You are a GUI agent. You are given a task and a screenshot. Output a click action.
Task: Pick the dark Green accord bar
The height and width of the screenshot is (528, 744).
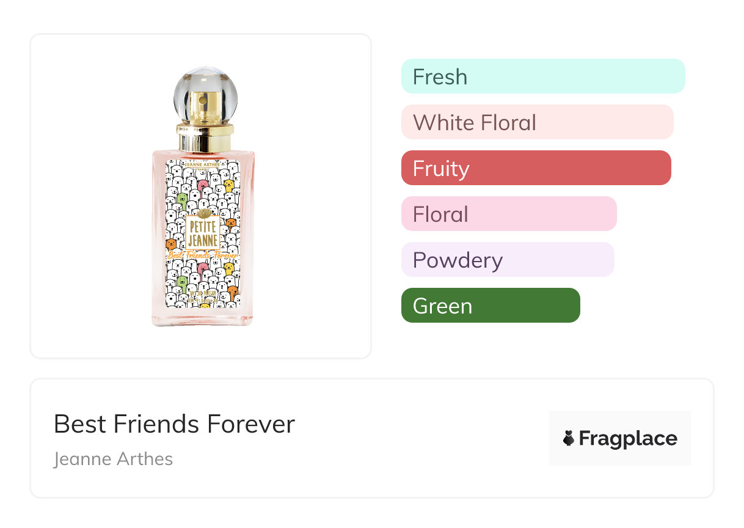point(490,306)
